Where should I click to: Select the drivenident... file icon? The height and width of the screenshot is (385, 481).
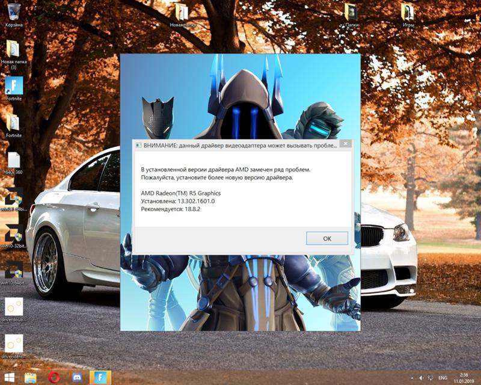[14, 346]
